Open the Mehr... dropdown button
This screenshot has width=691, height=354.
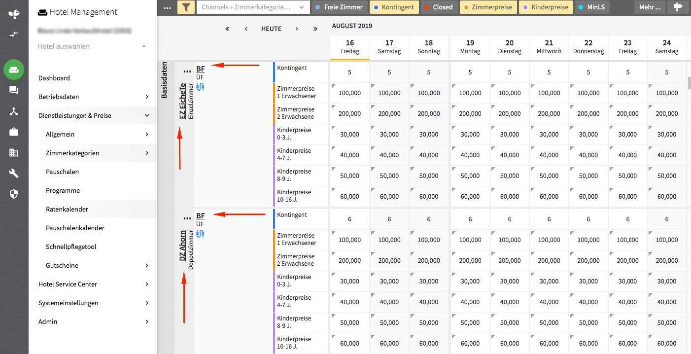[650, 7]
